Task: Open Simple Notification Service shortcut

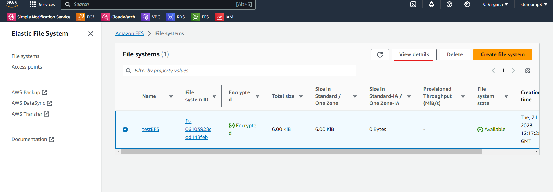Action: click(39, 17)
